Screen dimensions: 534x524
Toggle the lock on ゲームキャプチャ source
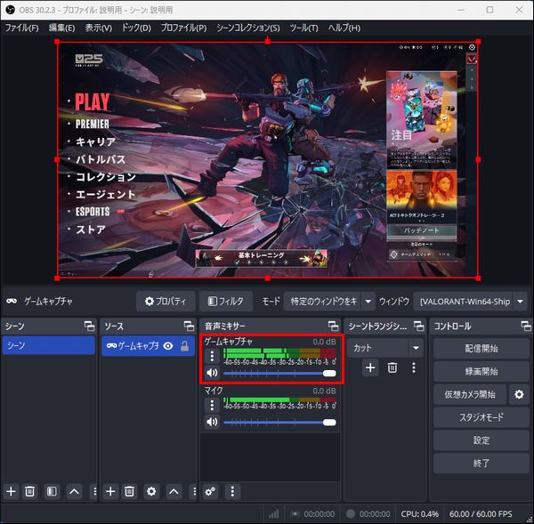point(184,346)
